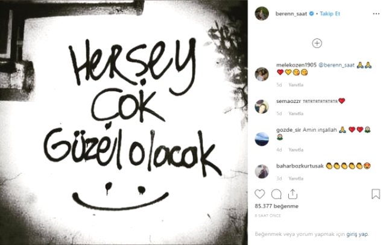
Task: Like the post with the heart icon
Action: 259,194
